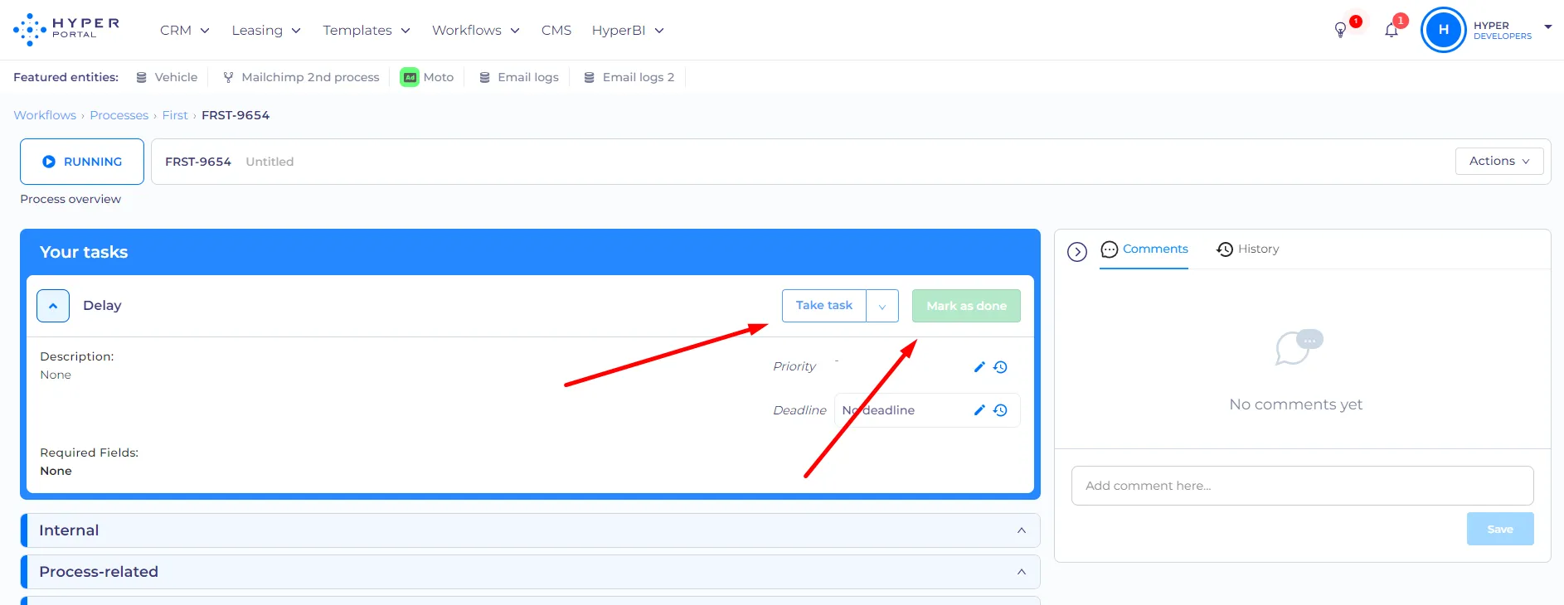Open the Take task split-button arrow

882,306
